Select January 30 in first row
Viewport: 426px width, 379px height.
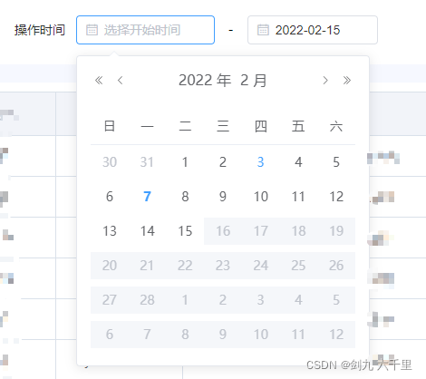[110, 162]
